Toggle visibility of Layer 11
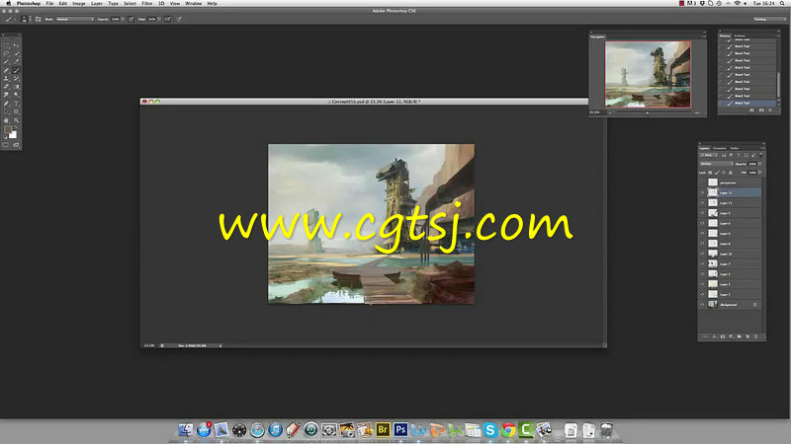The image size is (791, 444). click(702, 203)
